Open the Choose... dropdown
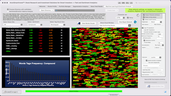 [x=151, y=66]
